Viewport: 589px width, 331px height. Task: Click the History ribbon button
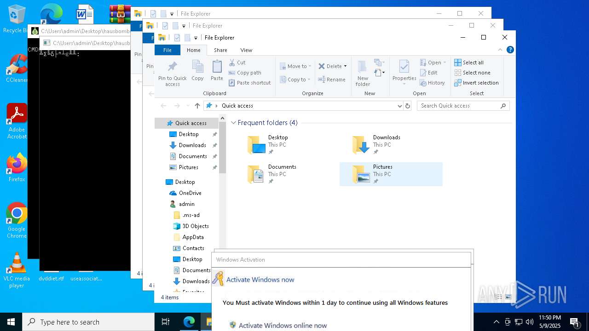tap(432, 83)
